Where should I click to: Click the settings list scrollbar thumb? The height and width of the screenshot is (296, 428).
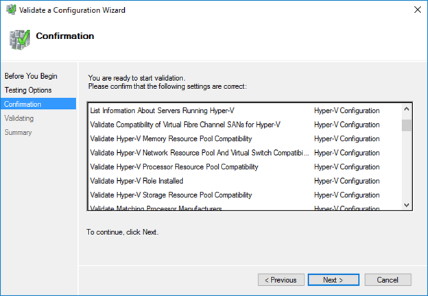point(407,125)
